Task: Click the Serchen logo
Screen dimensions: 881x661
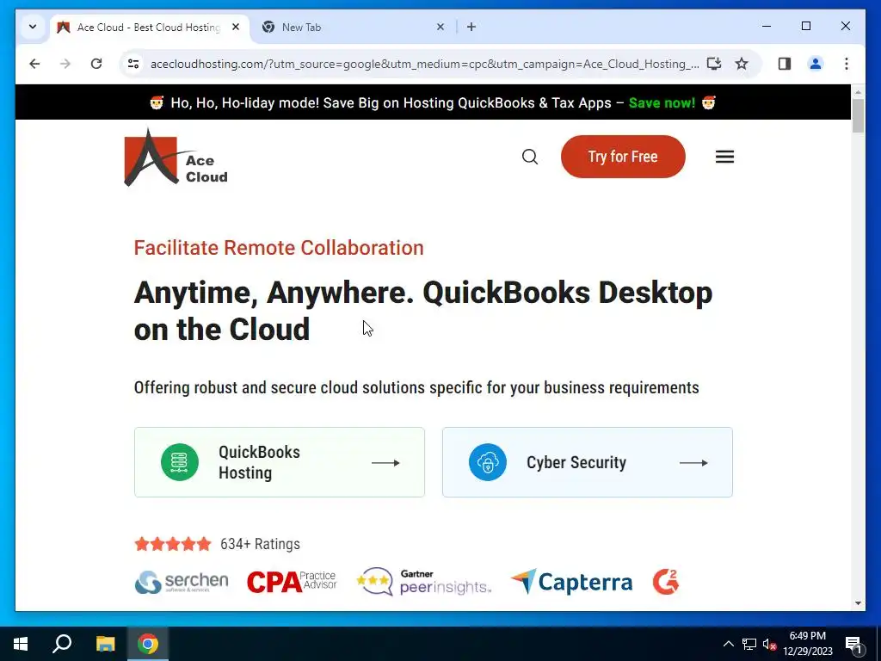Action: (x=182, y=582)
